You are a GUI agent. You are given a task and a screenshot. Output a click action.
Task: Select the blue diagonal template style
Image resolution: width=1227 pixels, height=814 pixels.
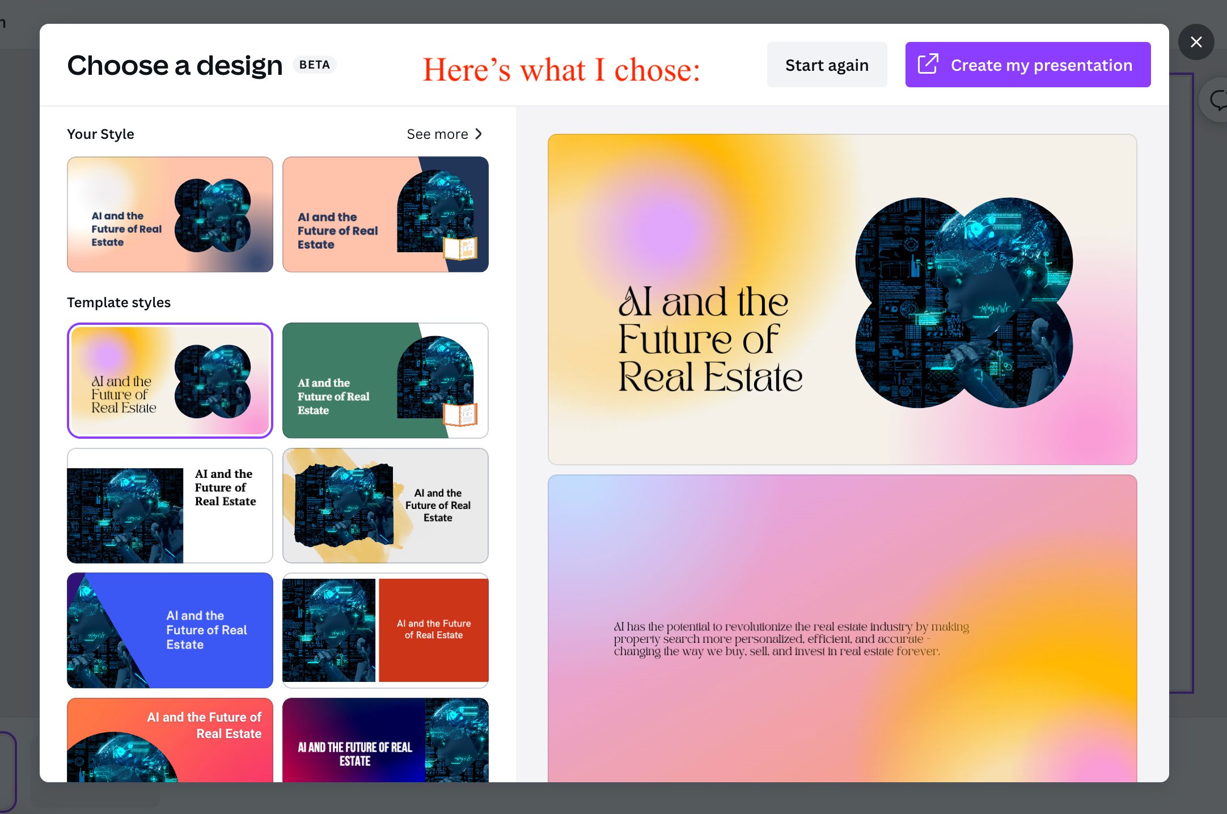point(170,630)
